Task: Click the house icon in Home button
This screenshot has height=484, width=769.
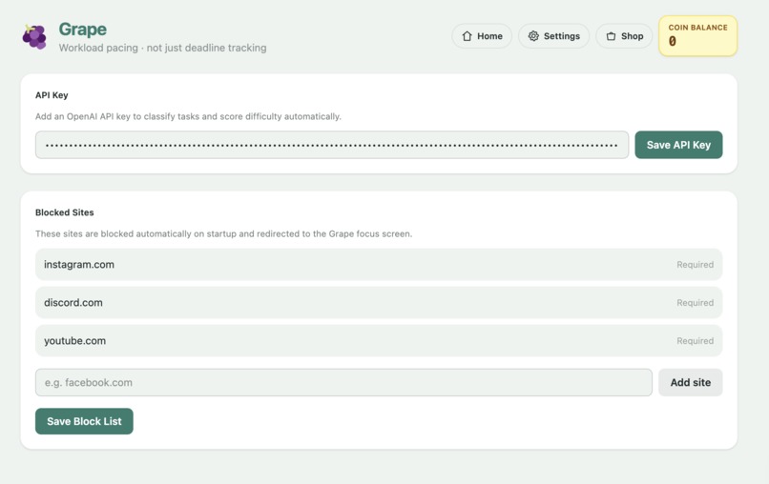Action: click(x=467, y=36)
